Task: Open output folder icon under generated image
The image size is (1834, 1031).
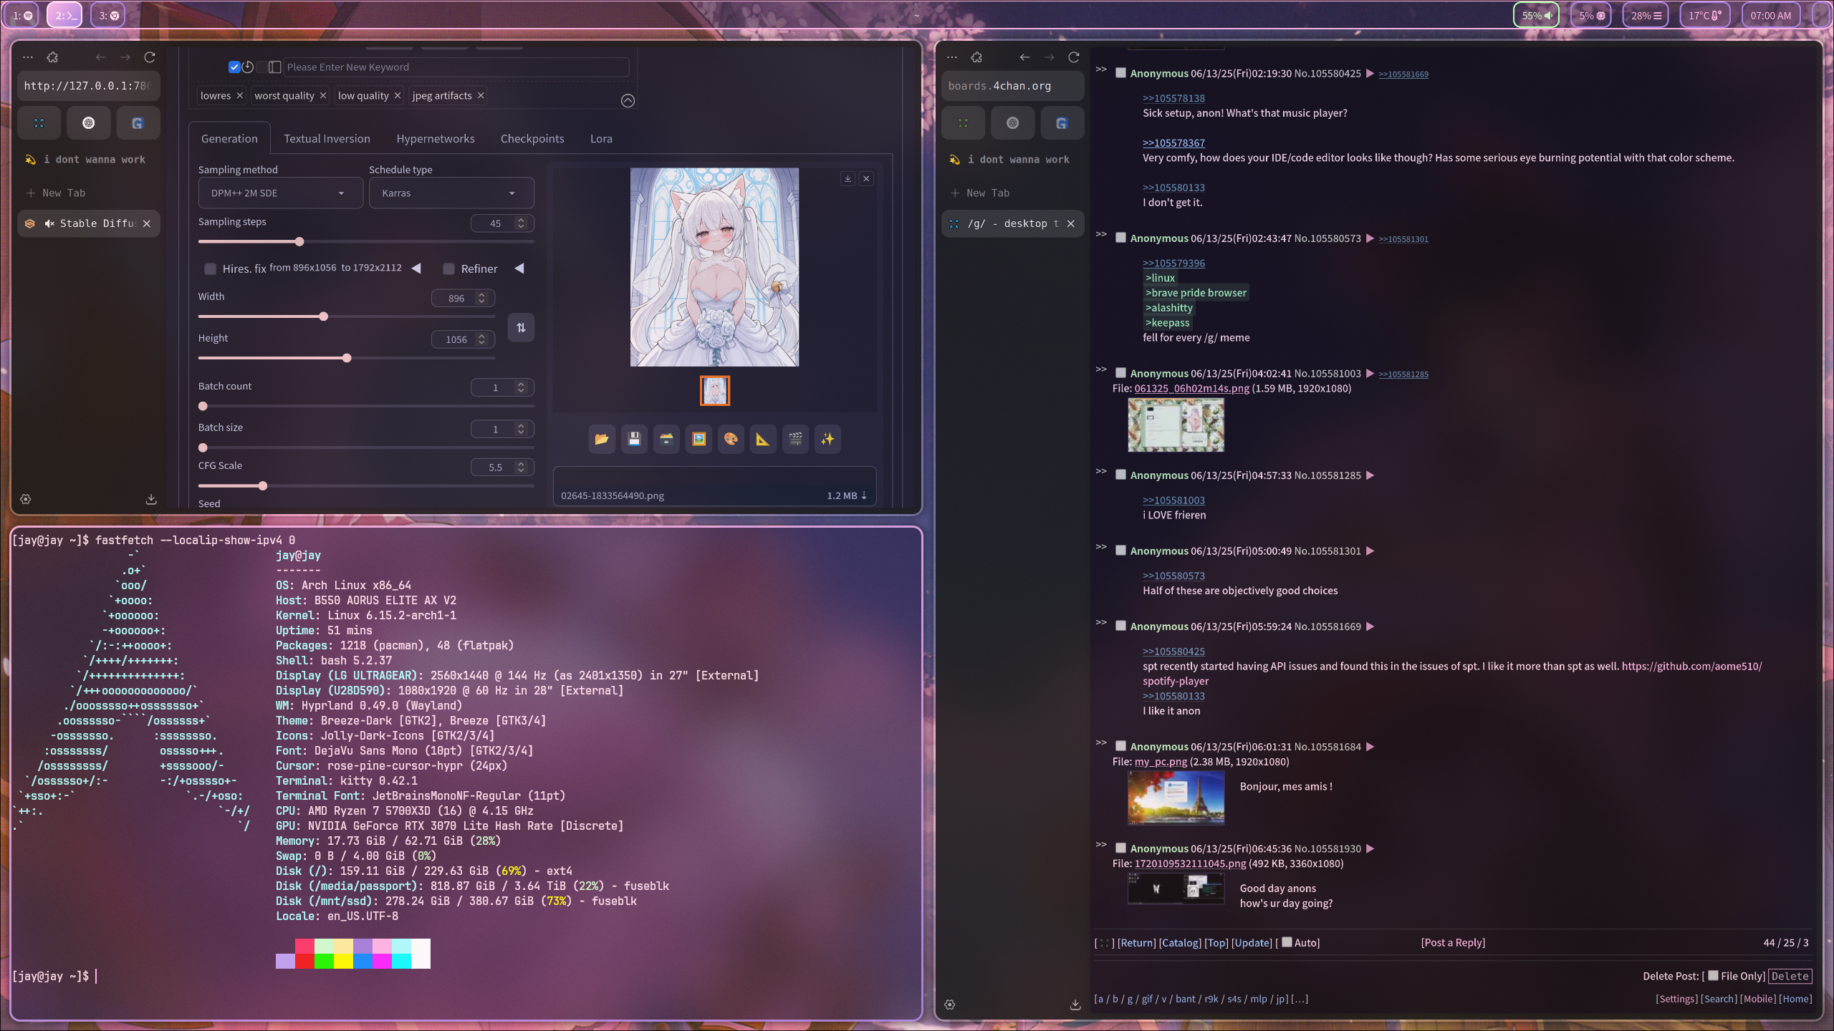Action: click(602, 439)
